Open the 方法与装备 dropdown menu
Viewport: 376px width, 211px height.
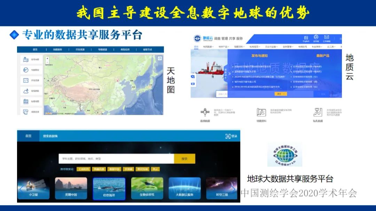point(271,46)
